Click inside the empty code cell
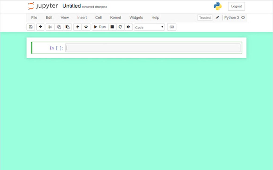273x170 pixels. (153, 48)
